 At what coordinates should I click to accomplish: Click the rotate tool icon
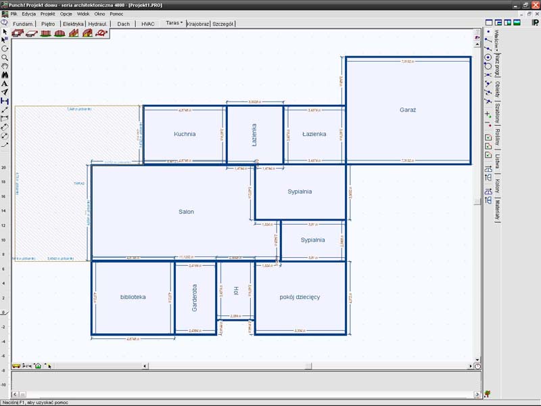[5, 49]
